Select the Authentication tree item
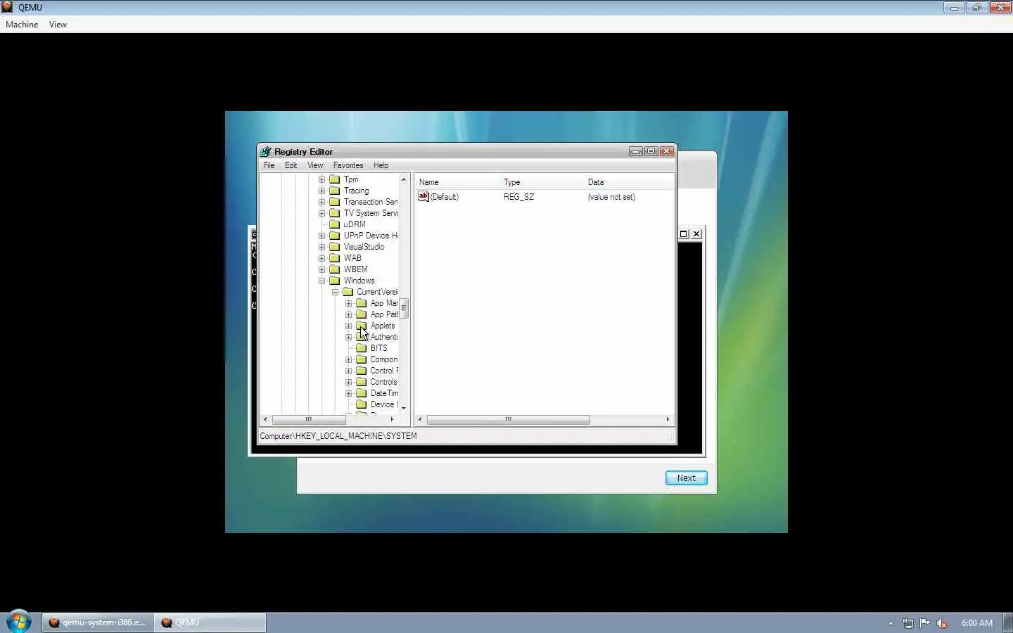The height and width of the screenshot is (633, 1013). point(384,337)
